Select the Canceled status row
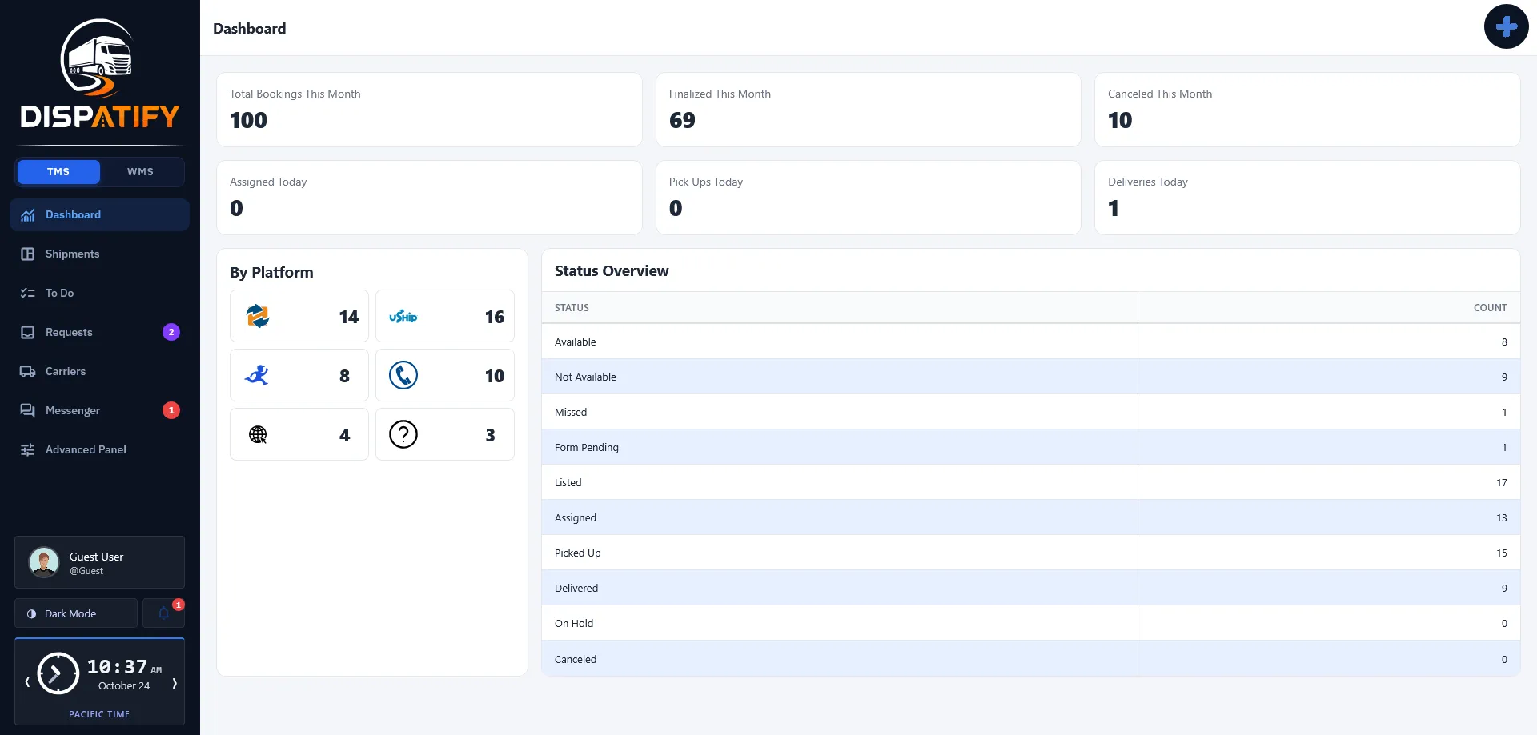This screenshot has width=1537, height=735. (1031, 659)
